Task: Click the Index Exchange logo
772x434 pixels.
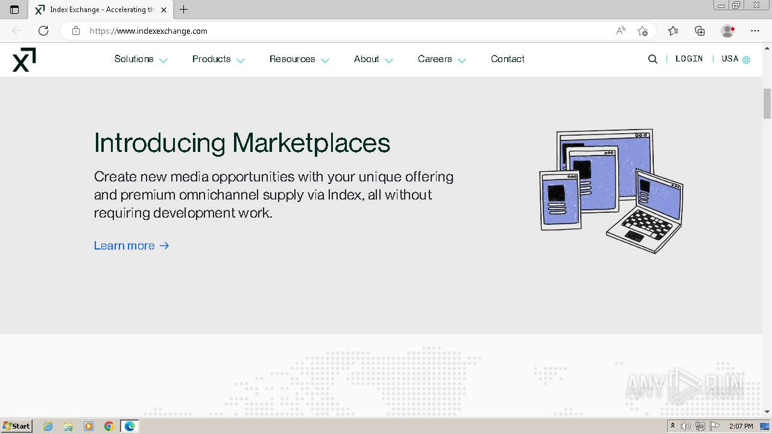Action: (24, 59)
